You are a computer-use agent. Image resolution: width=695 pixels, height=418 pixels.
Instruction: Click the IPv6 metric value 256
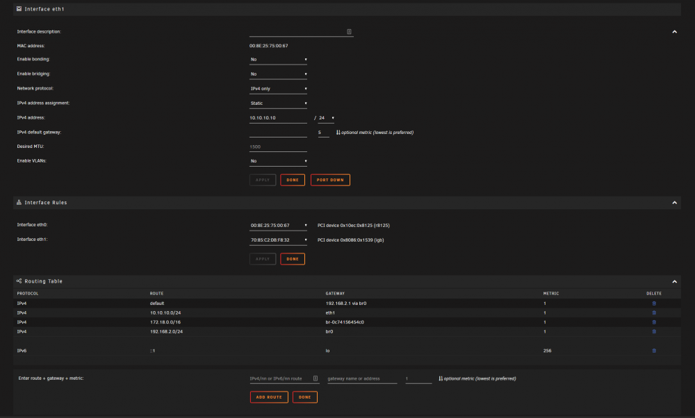click(x=548, y=351)
